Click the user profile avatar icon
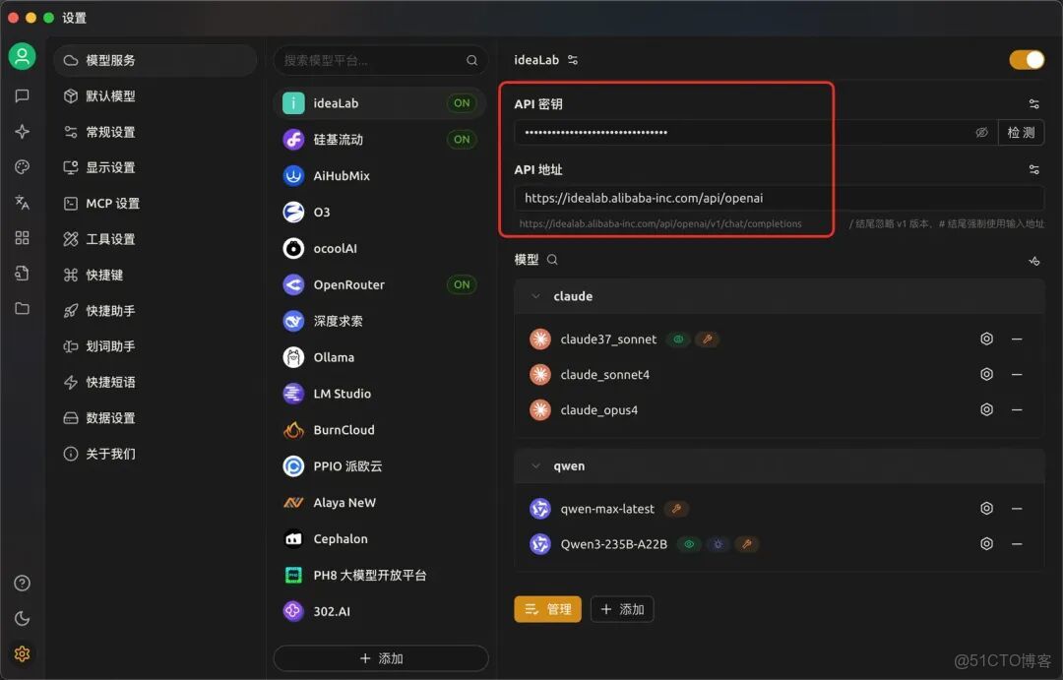 click(22, 56)
